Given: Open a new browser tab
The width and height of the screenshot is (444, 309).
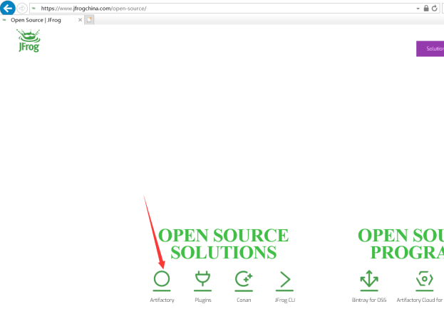Looking at the screenshot, I should [x=89, y=20].
